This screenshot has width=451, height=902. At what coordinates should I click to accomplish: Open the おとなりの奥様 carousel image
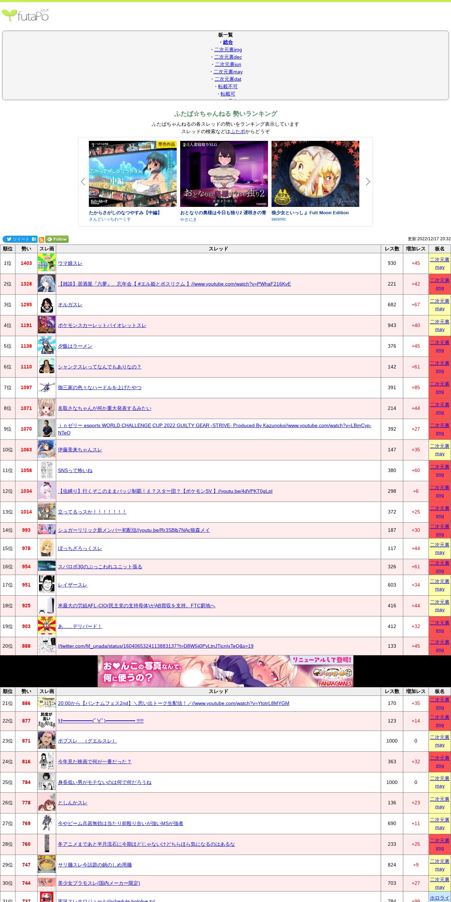coord(224,174)
